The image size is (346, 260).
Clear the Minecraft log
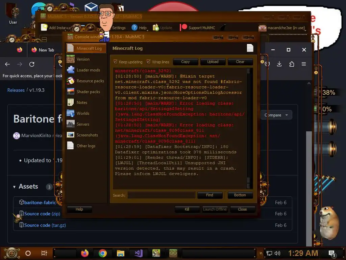tap(240, 62)
